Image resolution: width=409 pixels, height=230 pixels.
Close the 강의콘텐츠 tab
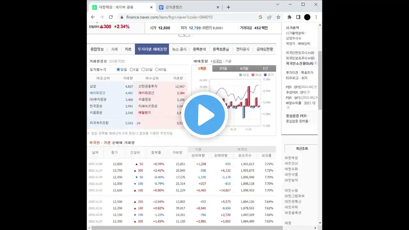[218, 7]
